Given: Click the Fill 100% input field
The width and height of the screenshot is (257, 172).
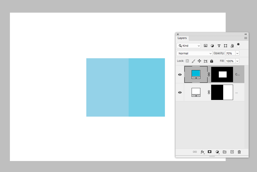Looking at the screenshot, I should click(x=230, y=61).
